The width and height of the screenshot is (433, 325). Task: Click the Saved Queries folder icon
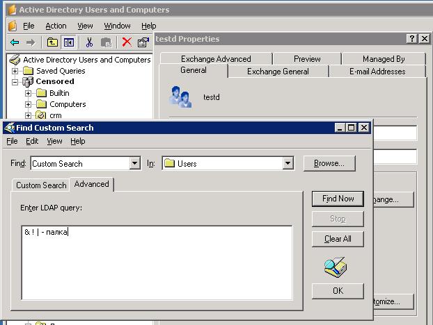pos(28,71)
